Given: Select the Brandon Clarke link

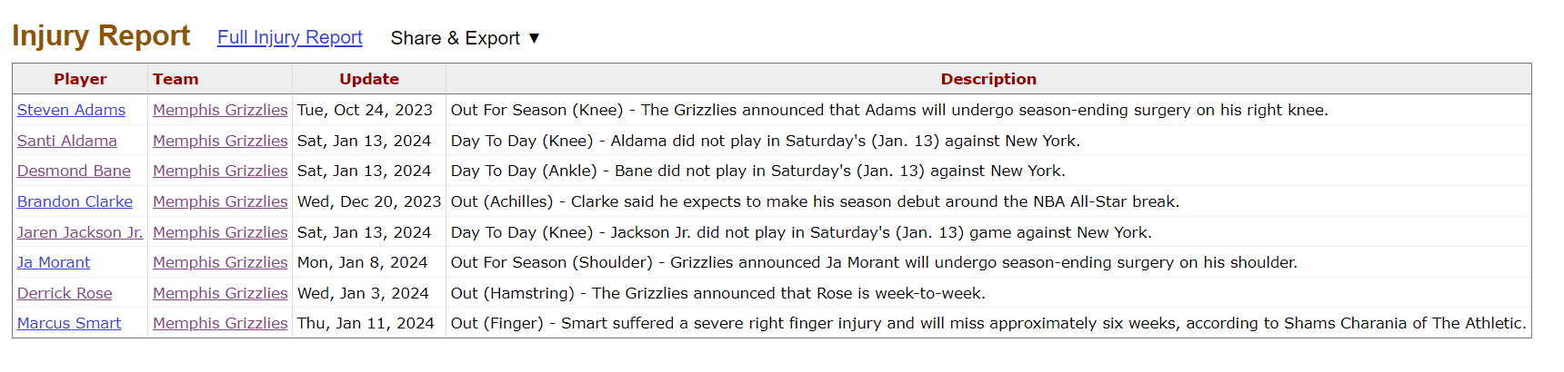Looking at the screenshot, I should click(x=75, y=201).
